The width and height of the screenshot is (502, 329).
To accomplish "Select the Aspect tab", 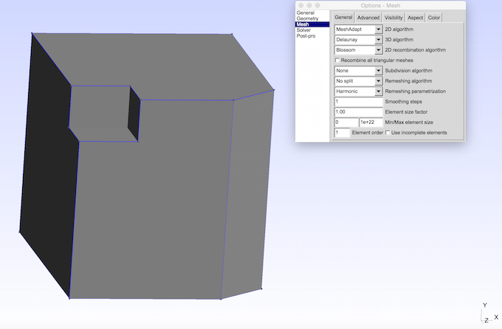I will 416,17.
